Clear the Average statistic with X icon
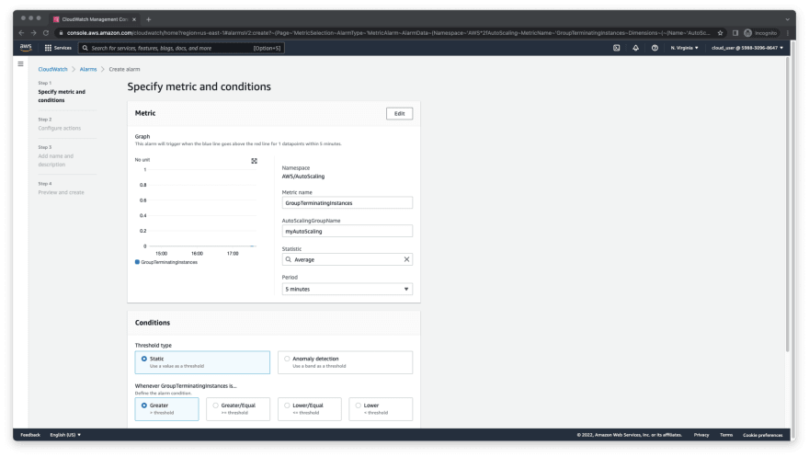Viewport: 809px width, 457px height. pyautogui.click(x=406, y=259)
